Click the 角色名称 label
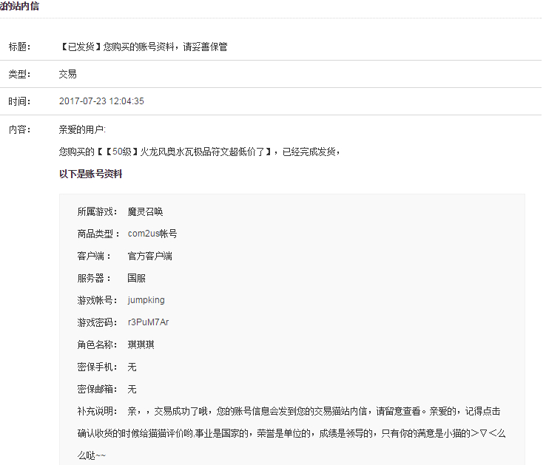 tap(98, 344)
